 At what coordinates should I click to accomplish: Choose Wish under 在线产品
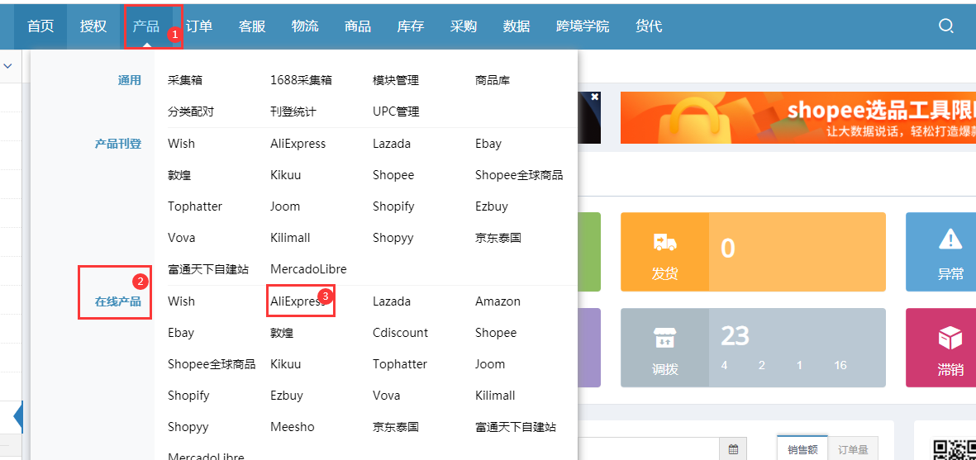(181, 301)
